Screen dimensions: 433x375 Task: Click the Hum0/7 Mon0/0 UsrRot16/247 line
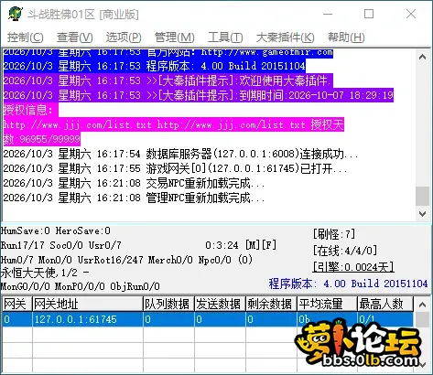coord(126,260)
